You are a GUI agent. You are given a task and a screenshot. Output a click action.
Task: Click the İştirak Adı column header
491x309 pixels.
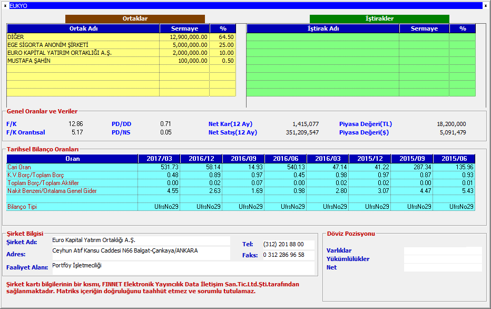pos(323,28)
